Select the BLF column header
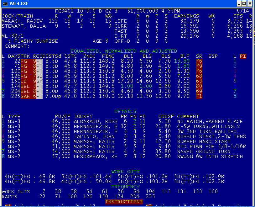The image size is (255, 207). (185, 56)
